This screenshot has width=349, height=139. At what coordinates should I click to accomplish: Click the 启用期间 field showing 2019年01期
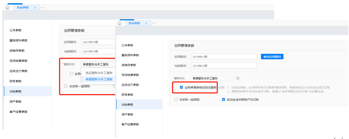[x=224, y=57]
